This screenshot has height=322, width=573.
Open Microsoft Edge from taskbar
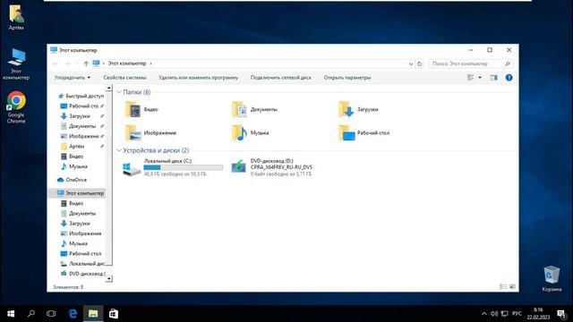pos(73,314)
